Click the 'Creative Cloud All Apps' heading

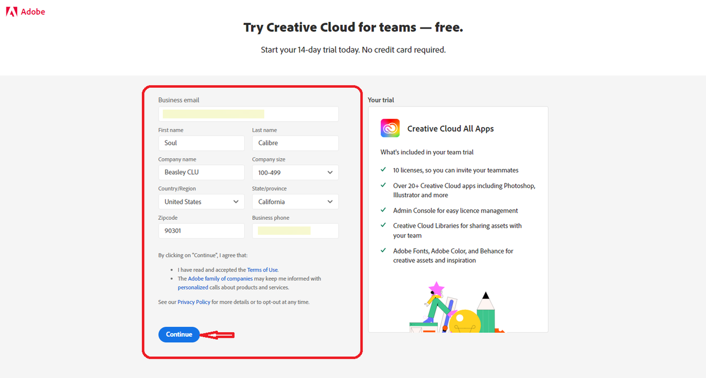coord(451,129)
